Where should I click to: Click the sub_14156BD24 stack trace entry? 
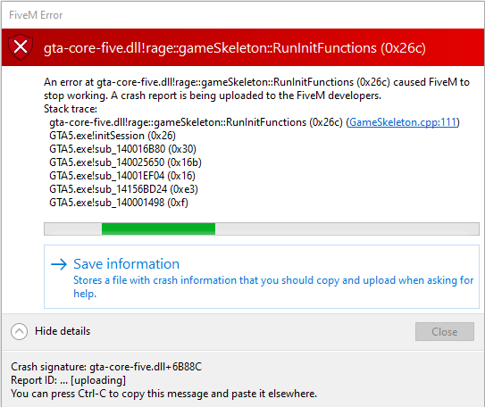124,189
